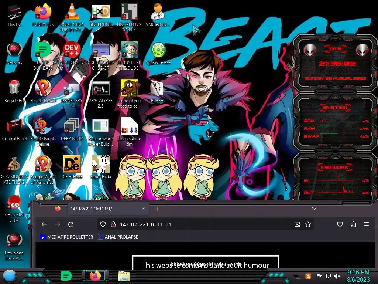Open tracking protection shield icon
The height and width of the screenshot is (284, 378).
point(103,224)
